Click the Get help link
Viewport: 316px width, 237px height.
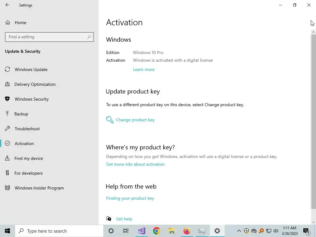coord(124,219)
